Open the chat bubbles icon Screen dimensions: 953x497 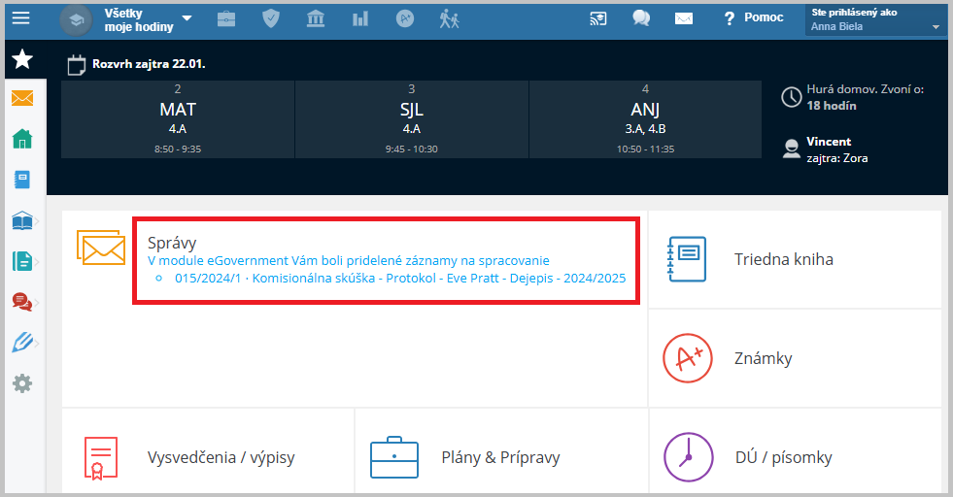641,18
